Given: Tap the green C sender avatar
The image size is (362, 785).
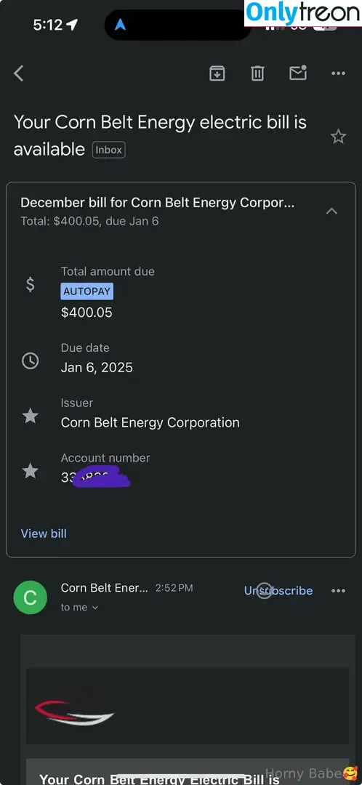Looking at the screenshot, I should (x=31, y=597).
